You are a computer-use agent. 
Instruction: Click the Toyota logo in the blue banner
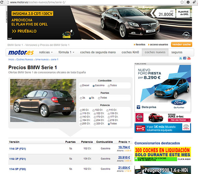(186, 127)
